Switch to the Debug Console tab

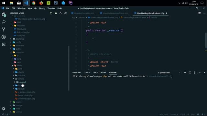click(99, 72)
